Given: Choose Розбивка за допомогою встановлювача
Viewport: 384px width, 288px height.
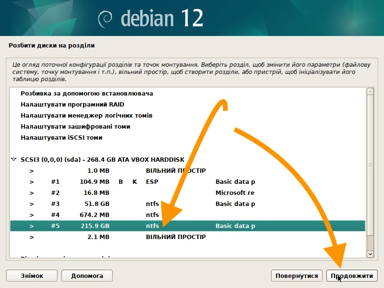Looking at the screenshot, I should click(188, 94).
